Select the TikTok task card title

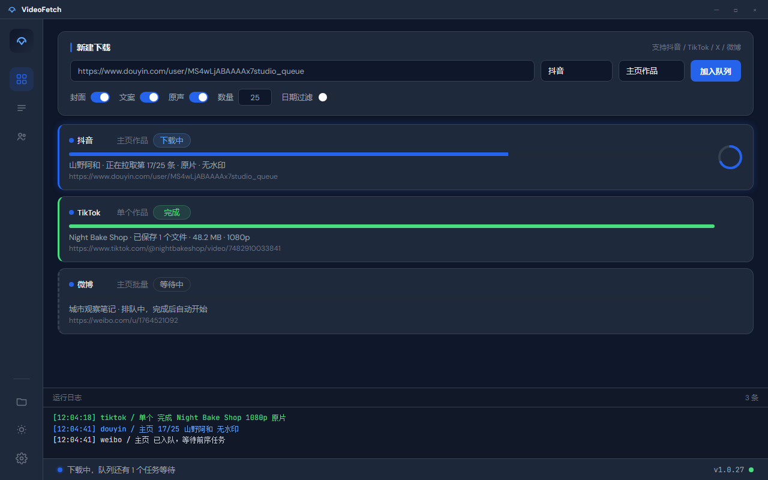(89, 212)
